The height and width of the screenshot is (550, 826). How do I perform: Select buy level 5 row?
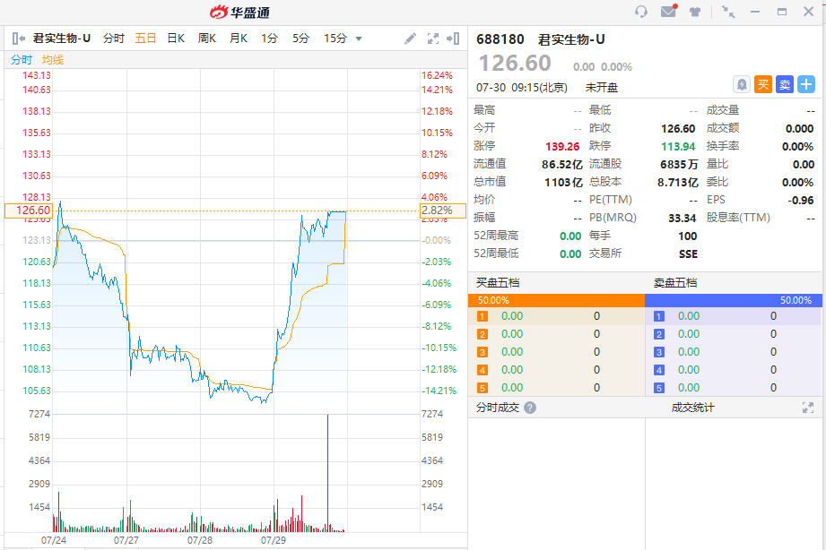(556, 387)
